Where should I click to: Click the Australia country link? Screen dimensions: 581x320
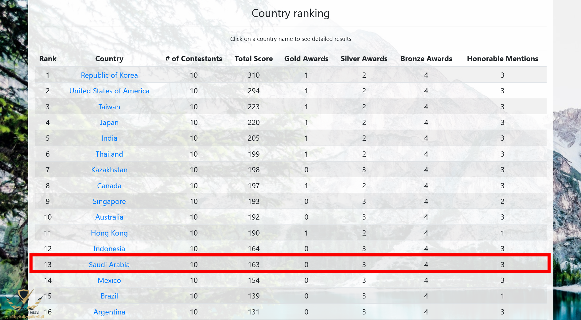[x=109, y=217]
